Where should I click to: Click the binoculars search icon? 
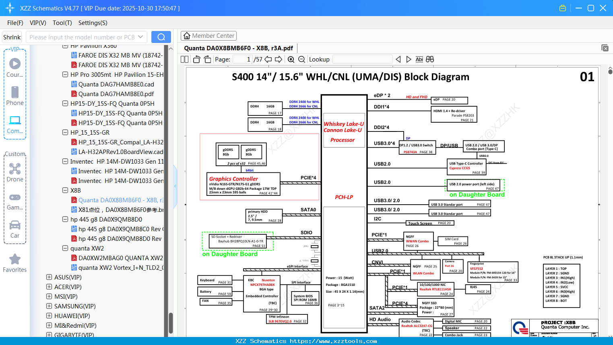(x=430, y=60)
